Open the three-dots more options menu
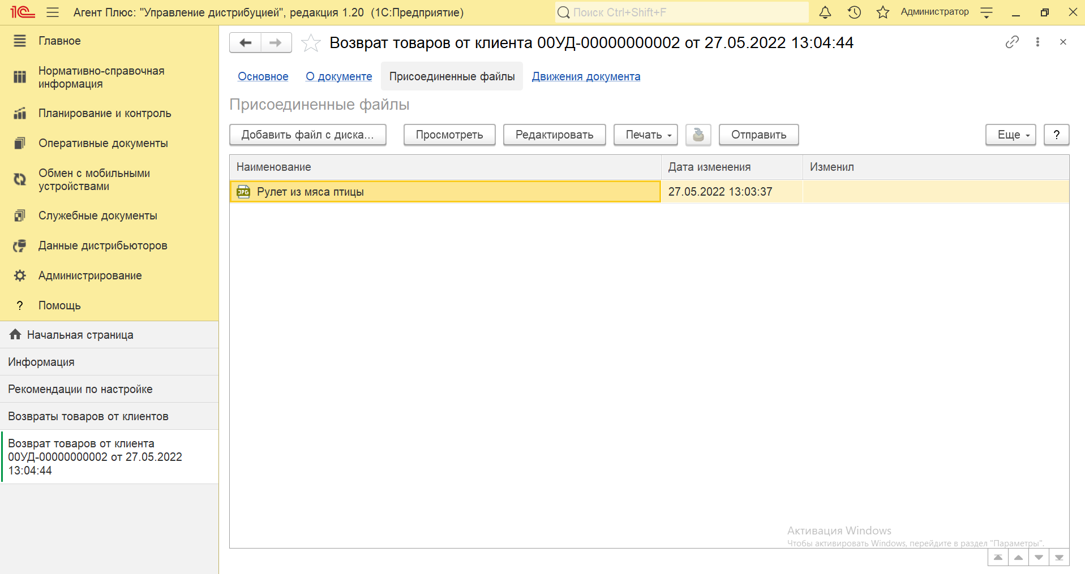This screenshot has height=574, width=1085. pos(1037,42)
